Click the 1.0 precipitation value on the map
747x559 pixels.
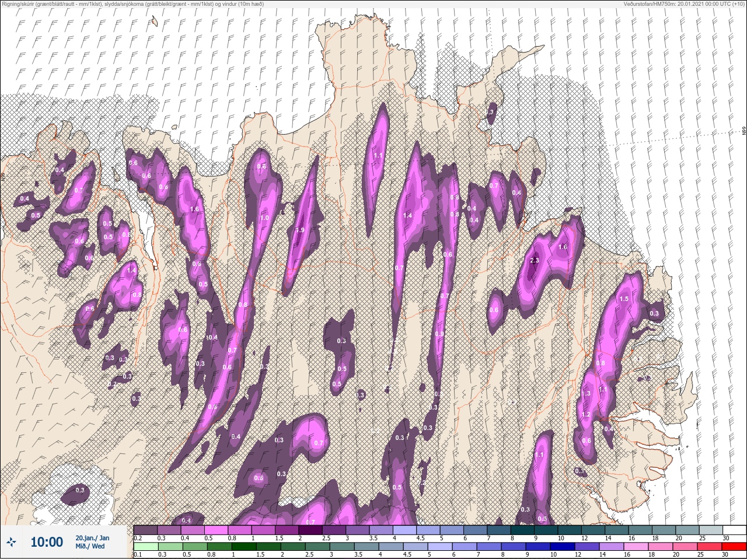(x=264, y=218)
